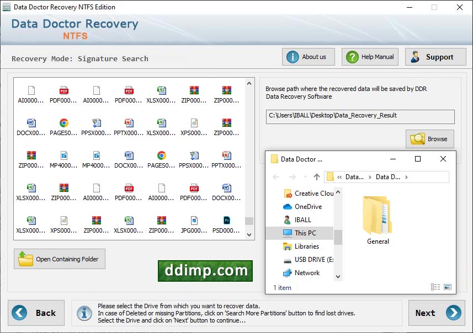The width and height of the screenshot is (473, 333).
Task: Select This PC in the sidebar
Action: coord(307,233)
